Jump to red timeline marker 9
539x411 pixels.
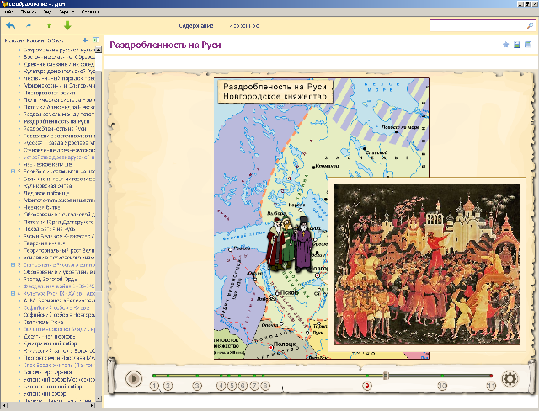[367, 387]
